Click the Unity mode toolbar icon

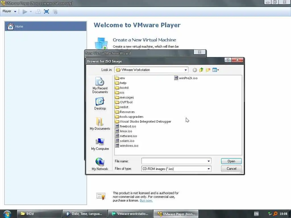(x=55, y=12)
